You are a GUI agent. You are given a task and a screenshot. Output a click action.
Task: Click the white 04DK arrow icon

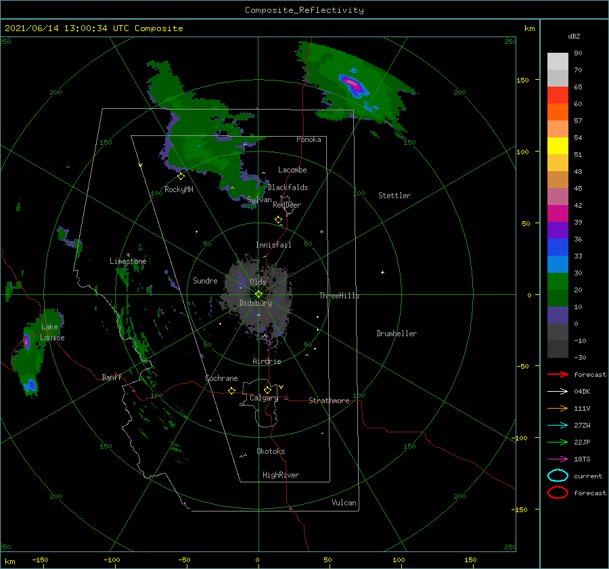click(x=558, y=391)
